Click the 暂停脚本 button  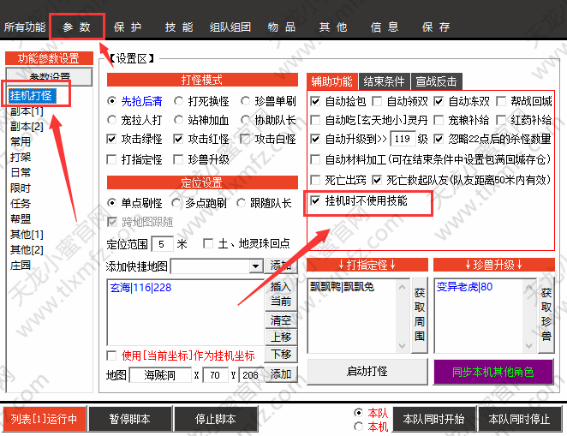(129, 419)
